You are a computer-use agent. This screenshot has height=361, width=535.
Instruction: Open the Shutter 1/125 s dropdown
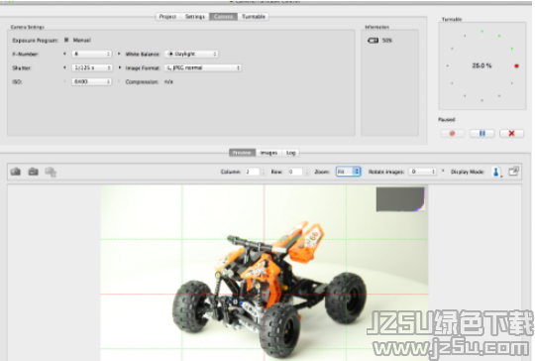92,68
